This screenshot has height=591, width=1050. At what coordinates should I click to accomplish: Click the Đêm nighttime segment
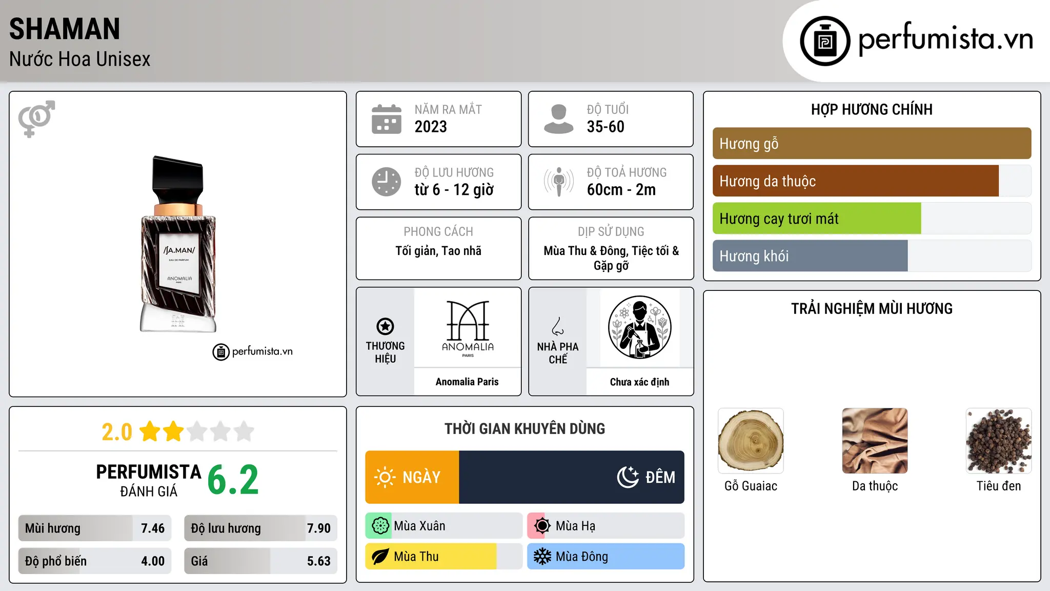(572, 477)
